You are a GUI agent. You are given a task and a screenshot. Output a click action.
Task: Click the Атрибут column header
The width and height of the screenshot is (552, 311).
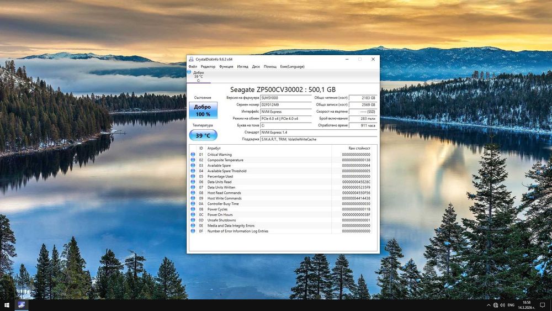click(214, 148)
